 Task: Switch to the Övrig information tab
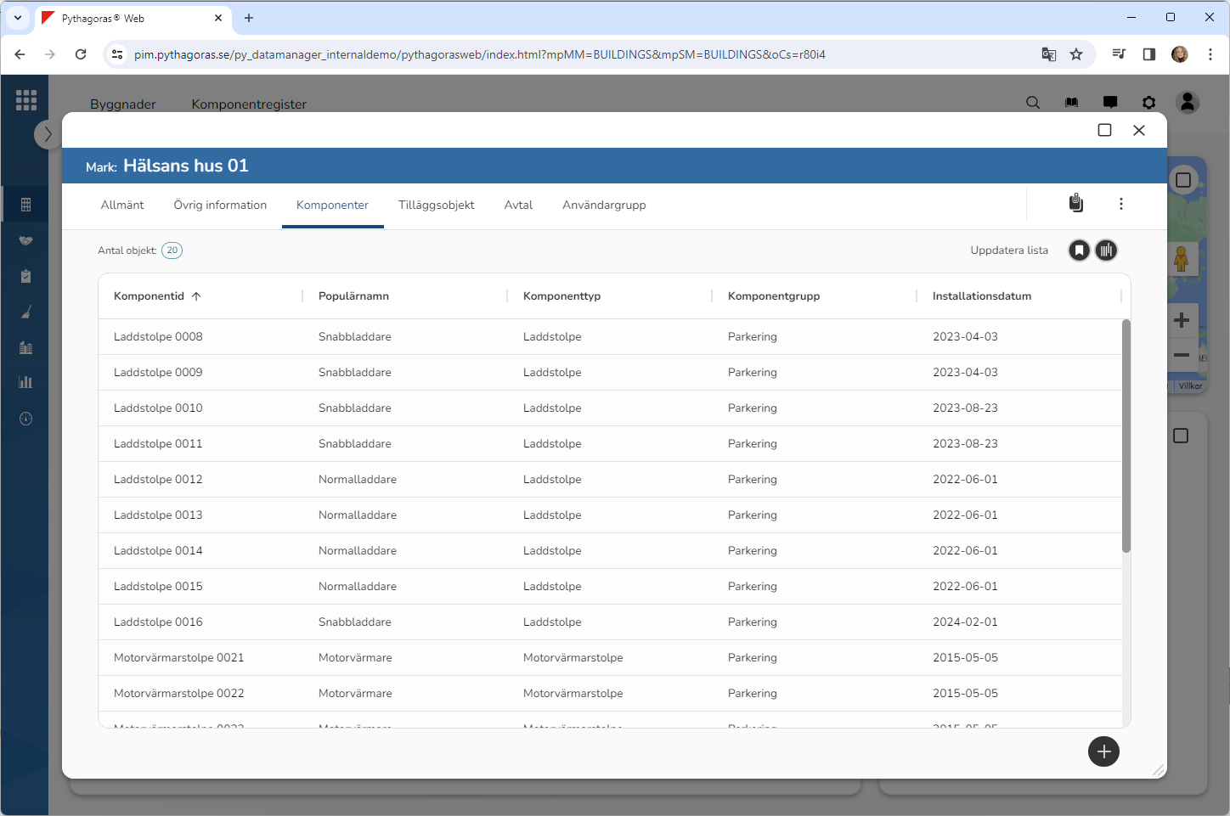point(220,205)
